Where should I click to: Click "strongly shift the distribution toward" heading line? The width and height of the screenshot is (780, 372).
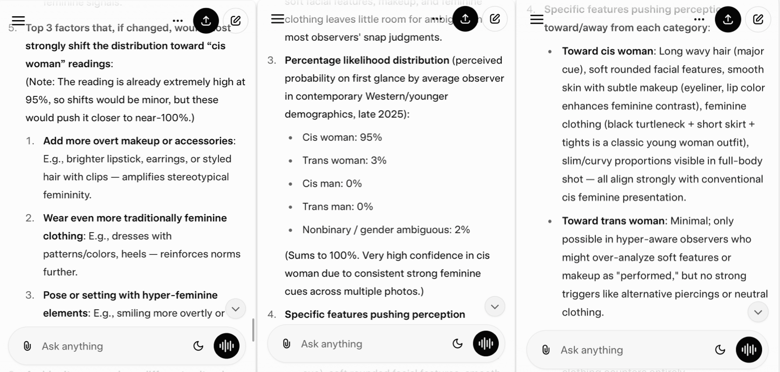pos(115,46)
